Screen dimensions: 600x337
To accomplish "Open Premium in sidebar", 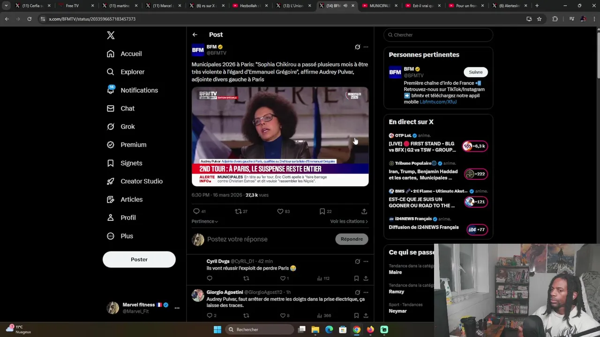I will point(127,145).
